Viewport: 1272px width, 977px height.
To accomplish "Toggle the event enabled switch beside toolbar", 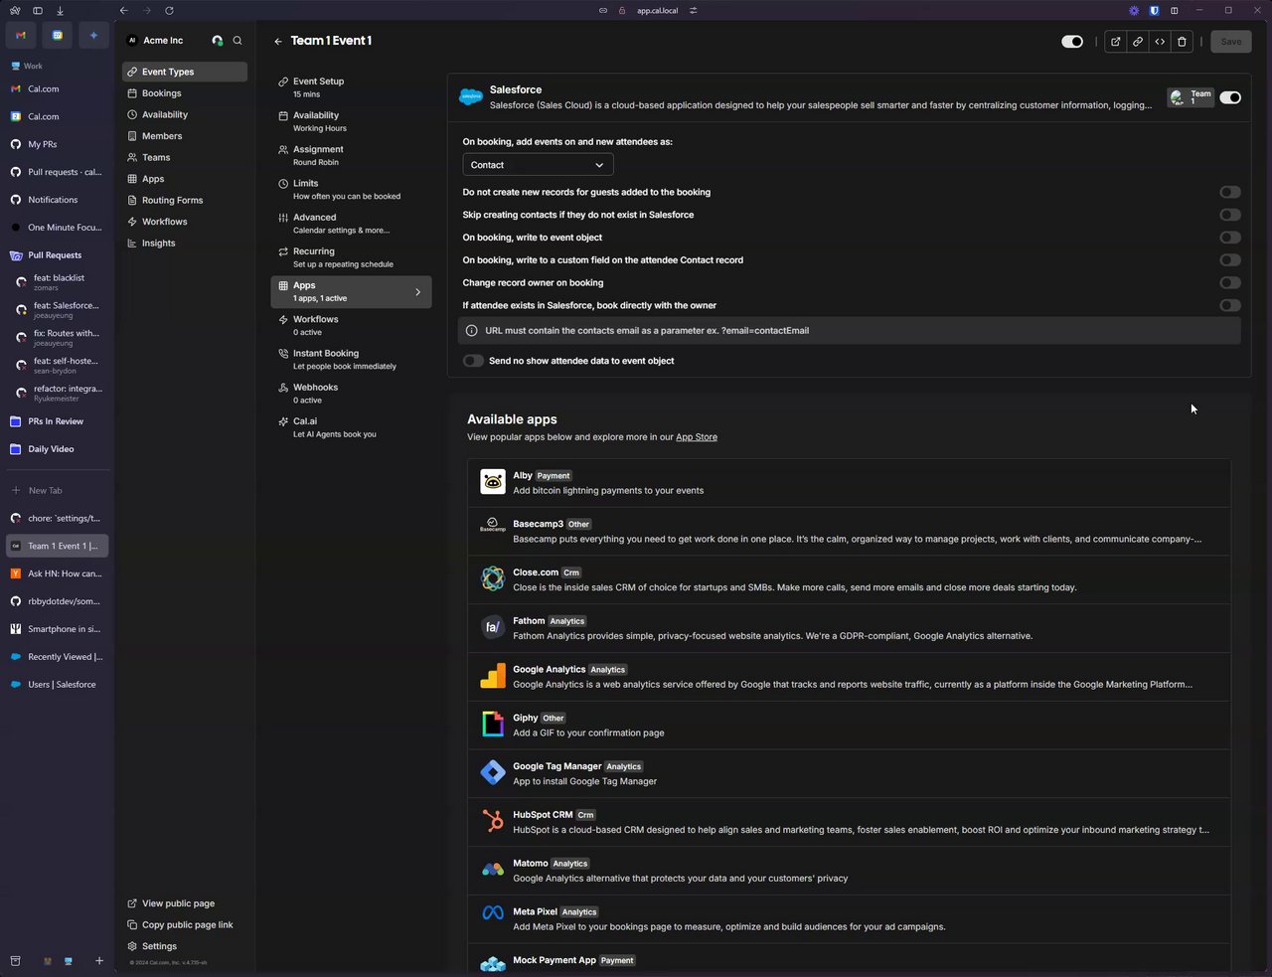I will point(1072,42).
